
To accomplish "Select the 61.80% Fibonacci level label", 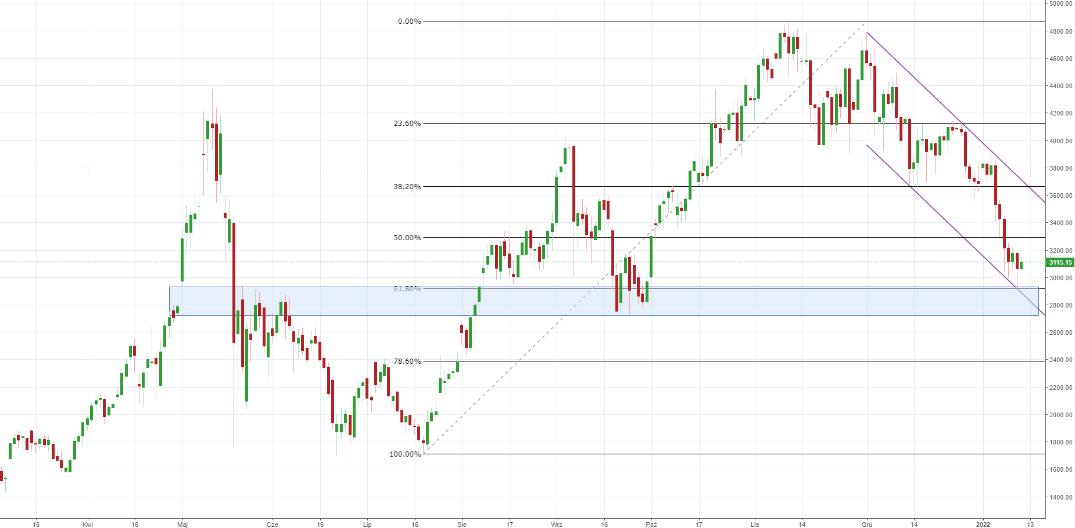I will (407, 289).
